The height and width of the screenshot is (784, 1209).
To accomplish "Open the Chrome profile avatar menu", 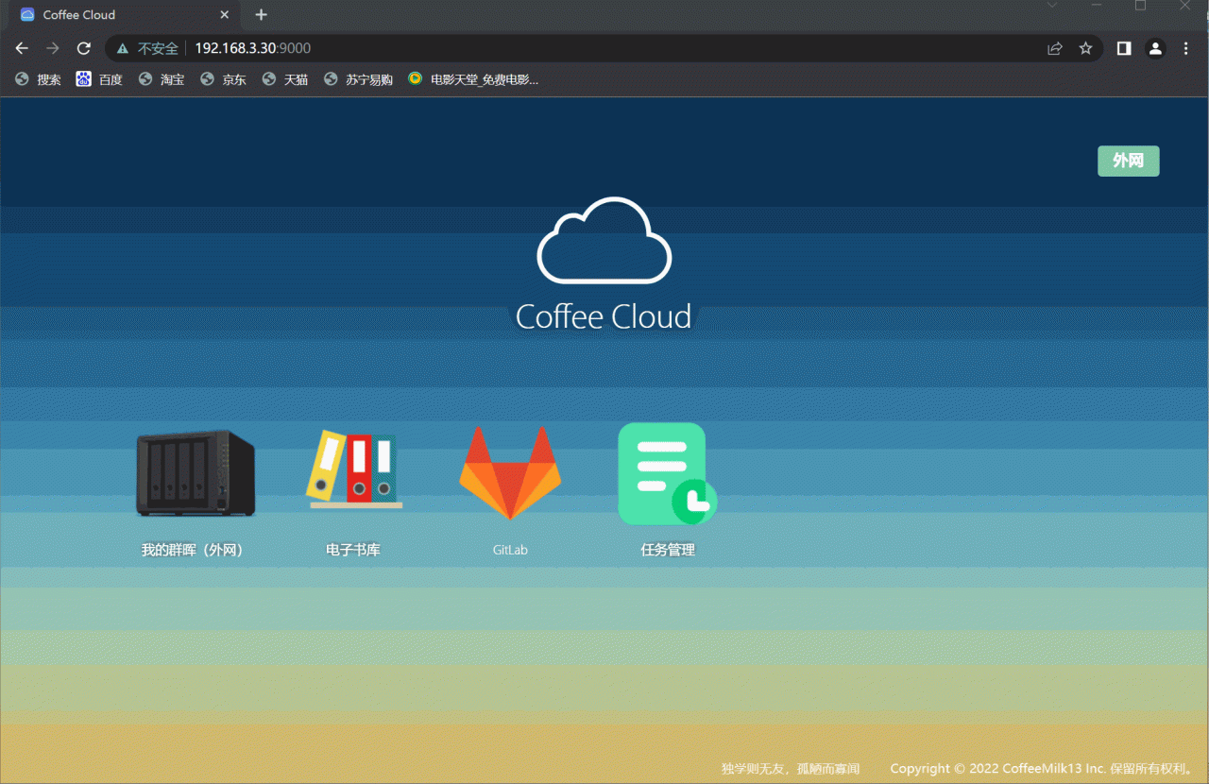I will (1155, 48).
